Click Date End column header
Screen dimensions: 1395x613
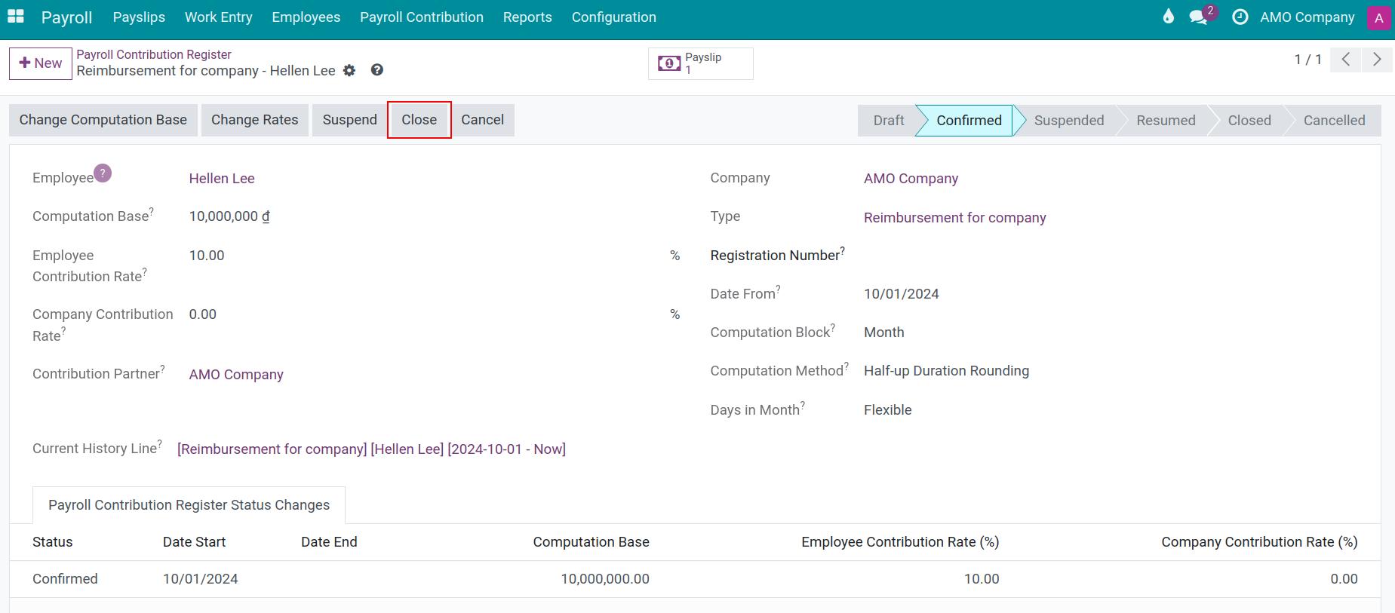click(329, 542)
